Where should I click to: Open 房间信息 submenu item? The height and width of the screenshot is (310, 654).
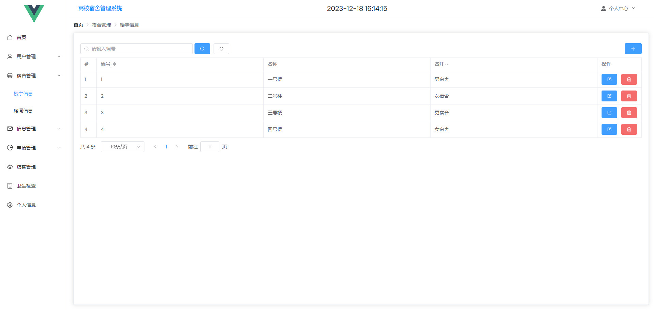pyautogui.click(x=23, y=111)
